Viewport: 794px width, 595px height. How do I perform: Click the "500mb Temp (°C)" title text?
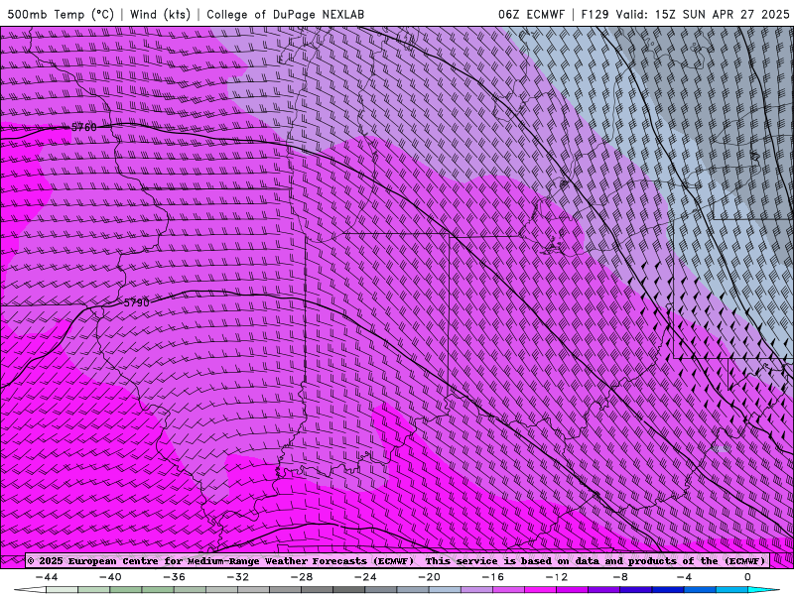coord(61,14)
